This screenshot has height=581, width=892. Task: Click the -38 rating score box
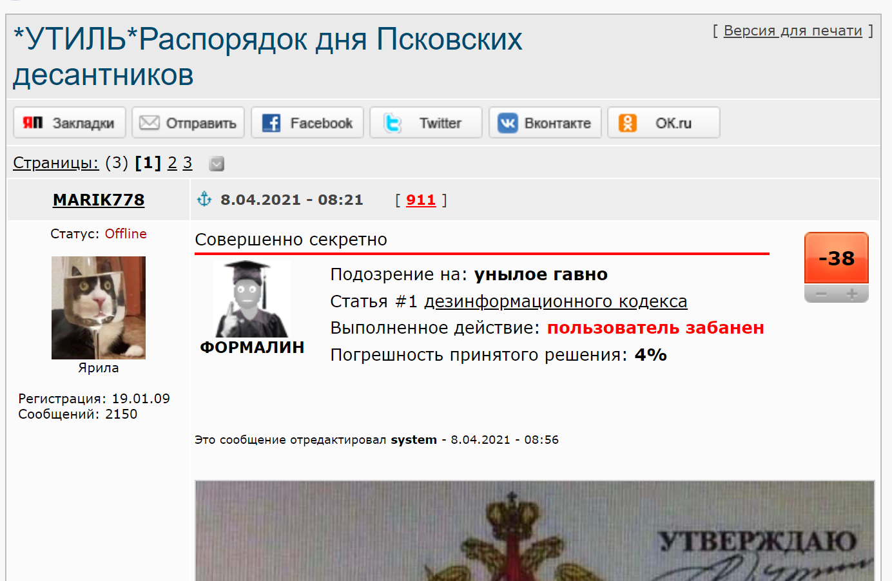click(837, 258)
